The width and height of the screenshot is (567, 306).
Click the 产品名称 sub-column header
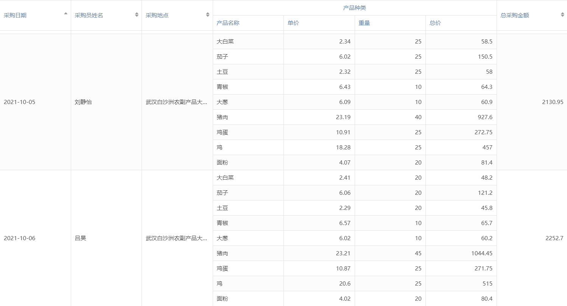228,23
